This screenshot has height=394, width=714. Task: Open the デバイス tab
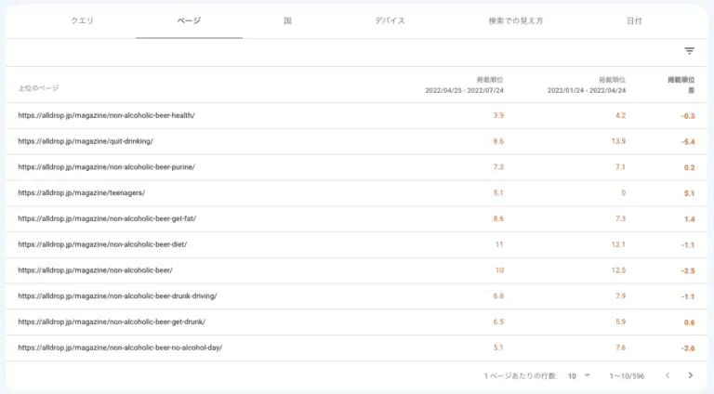[x=390, y=21]
